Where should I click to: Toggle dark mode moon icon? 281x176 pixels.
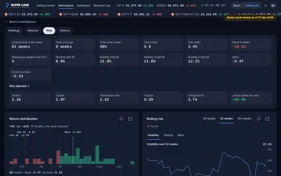[x=266, y=5]
